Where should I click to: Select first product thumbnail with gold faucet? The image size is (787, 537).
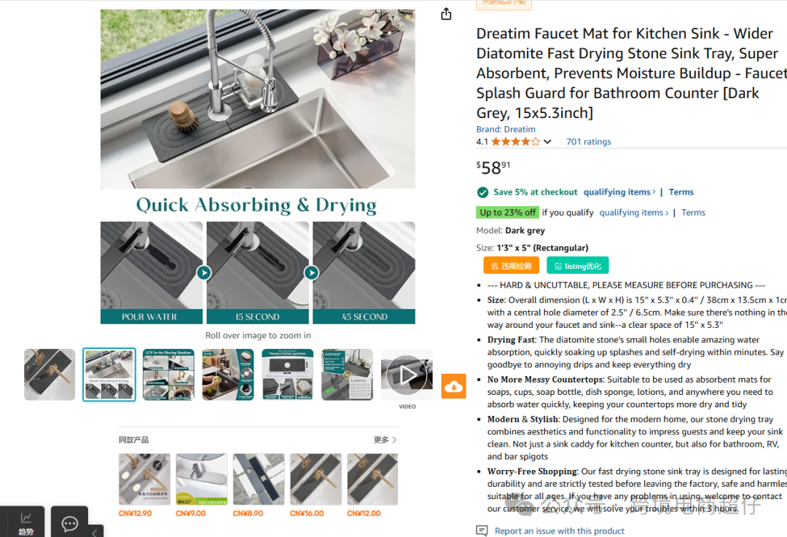click(50, 375)
